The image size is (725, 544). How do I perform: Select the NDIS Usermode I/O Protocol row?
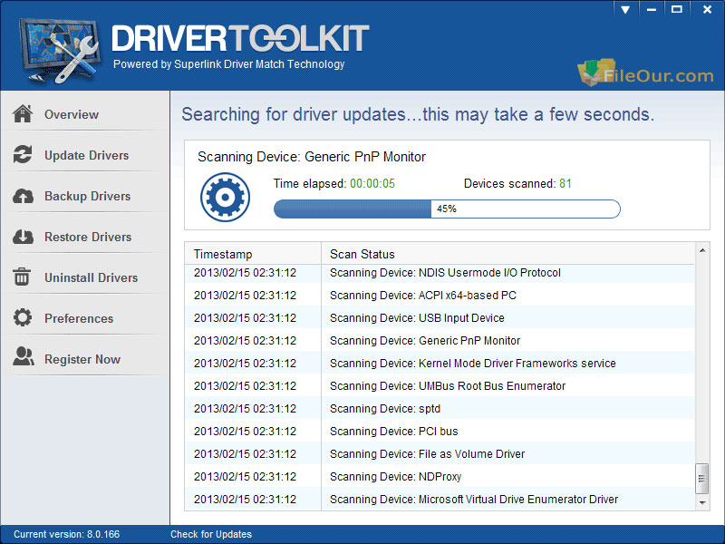[x=440, y=273]
